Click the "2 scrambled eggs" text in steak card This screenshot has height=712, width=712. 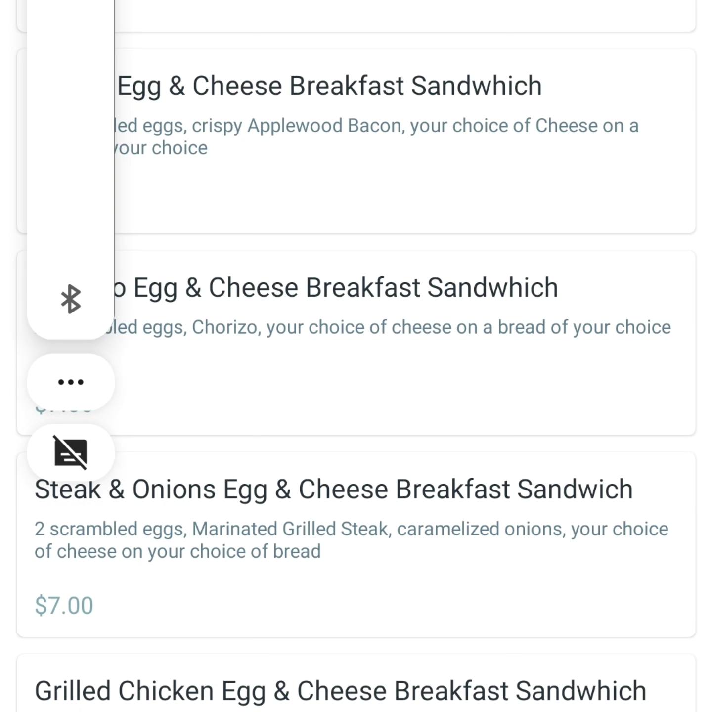(x=110, y=529)
